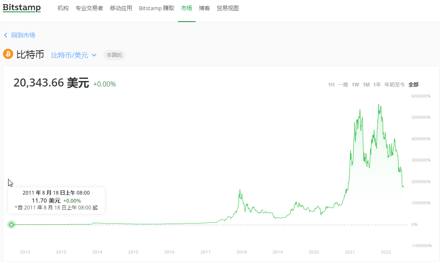Click the back chevron arrow icon
440x262 pixels.
click(x=6, y=35)
